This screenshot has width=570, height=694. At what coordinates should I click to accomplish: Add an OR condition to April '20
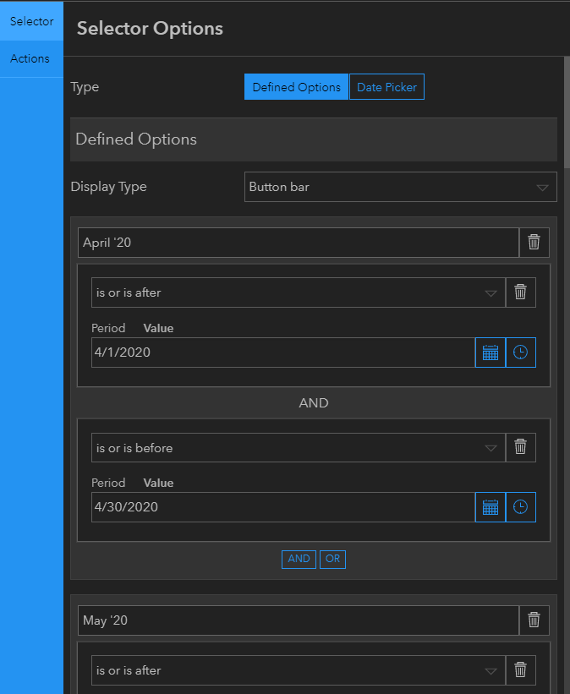pos(332,559)
